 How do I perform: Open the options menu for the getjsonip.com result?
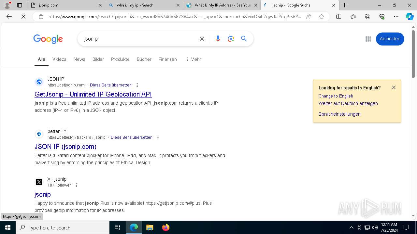tap(137, 85)
